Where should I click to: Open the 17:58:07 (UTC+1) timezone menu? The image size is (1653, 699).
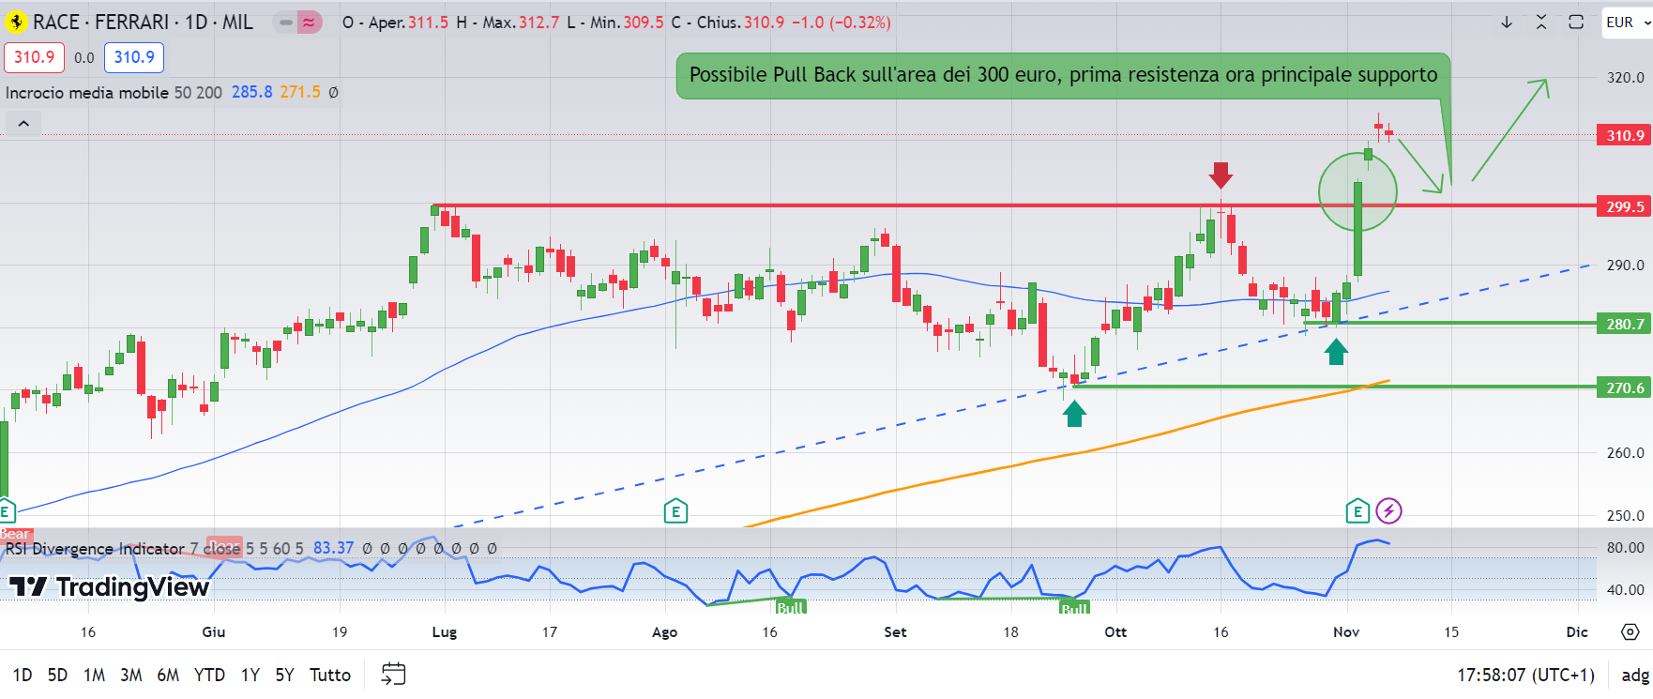[x=1526, y=675]
